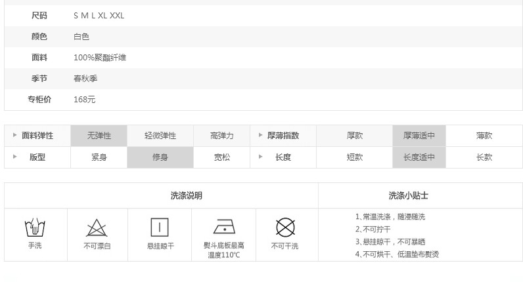
Task: Click the 面料 attribute label
Action: (x=39, y=57)
